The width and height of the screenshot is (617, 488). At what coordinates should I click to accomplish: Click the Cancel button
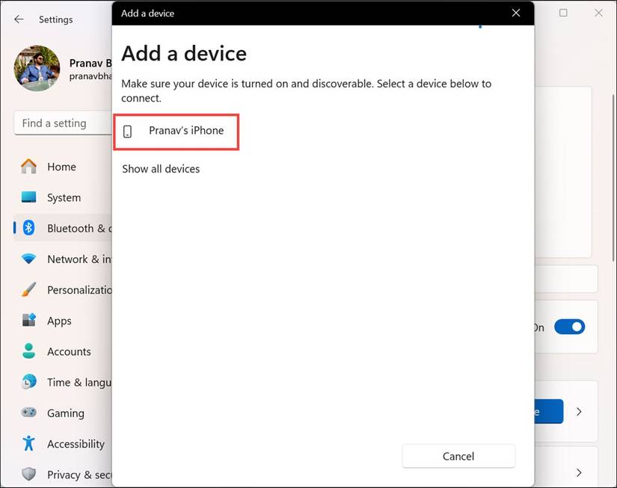point(458,456)
